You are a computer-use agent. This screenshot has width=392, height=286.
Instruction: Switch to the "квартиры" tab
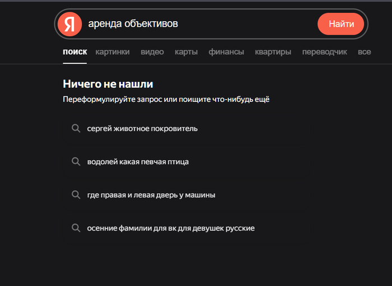(273, 52)
